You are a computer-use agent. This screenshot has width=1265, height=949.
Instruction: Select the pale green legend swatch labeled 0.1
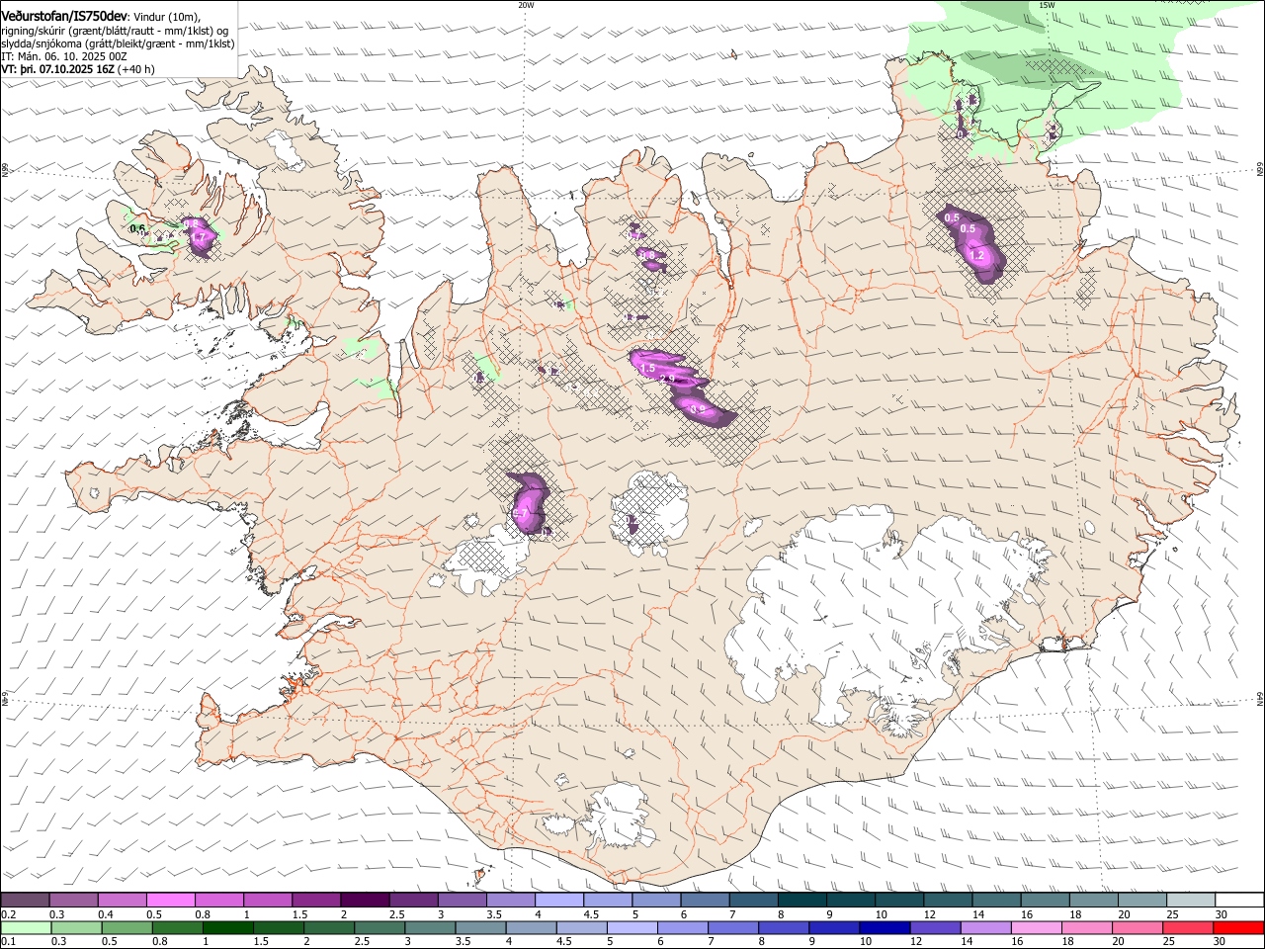[26, 927]
